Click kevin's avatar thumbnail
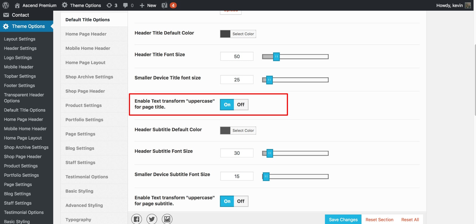The height and width of the screenshot is (224, 476). (x=468, y=5)
